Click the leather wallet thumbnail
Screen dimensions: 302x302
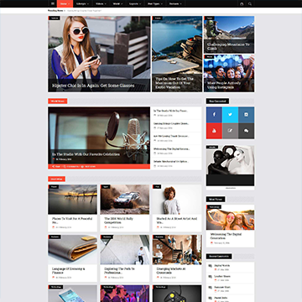pos(73,249)
